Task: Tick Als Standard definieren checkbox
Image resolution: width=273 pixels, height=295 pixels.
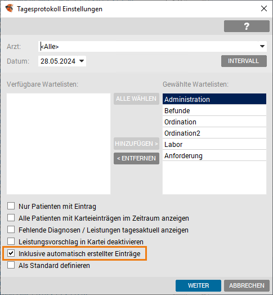Action: (11, 265)
